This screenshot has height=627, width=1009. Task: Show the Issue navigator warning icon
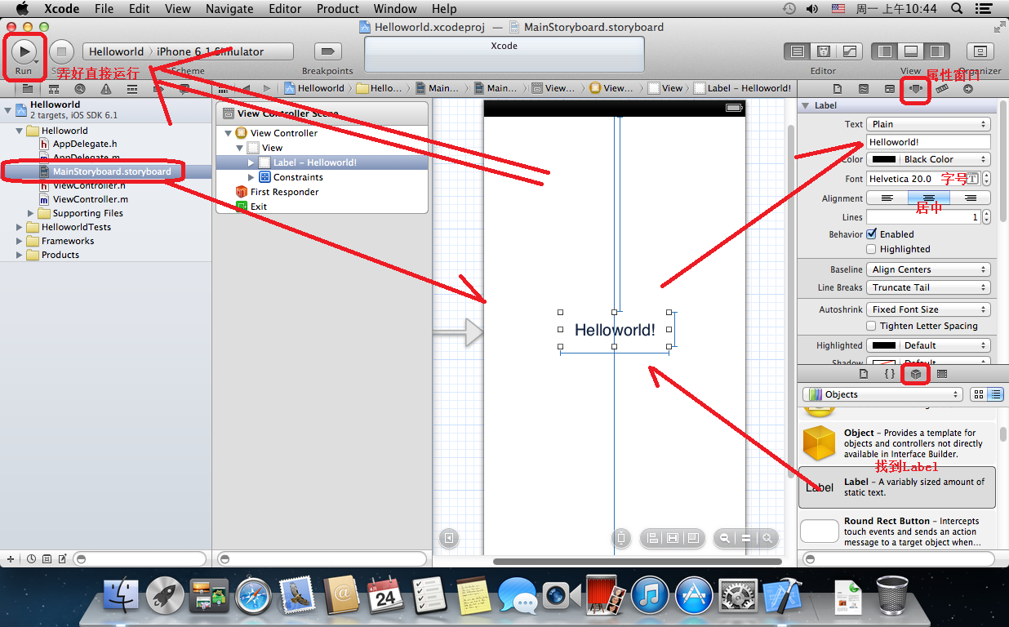coord(106,89)
